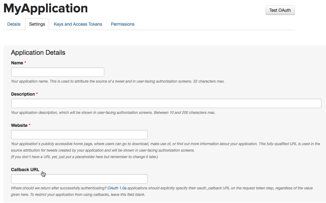Click the Description field label
Screen dimensions: 326x203
23,94
